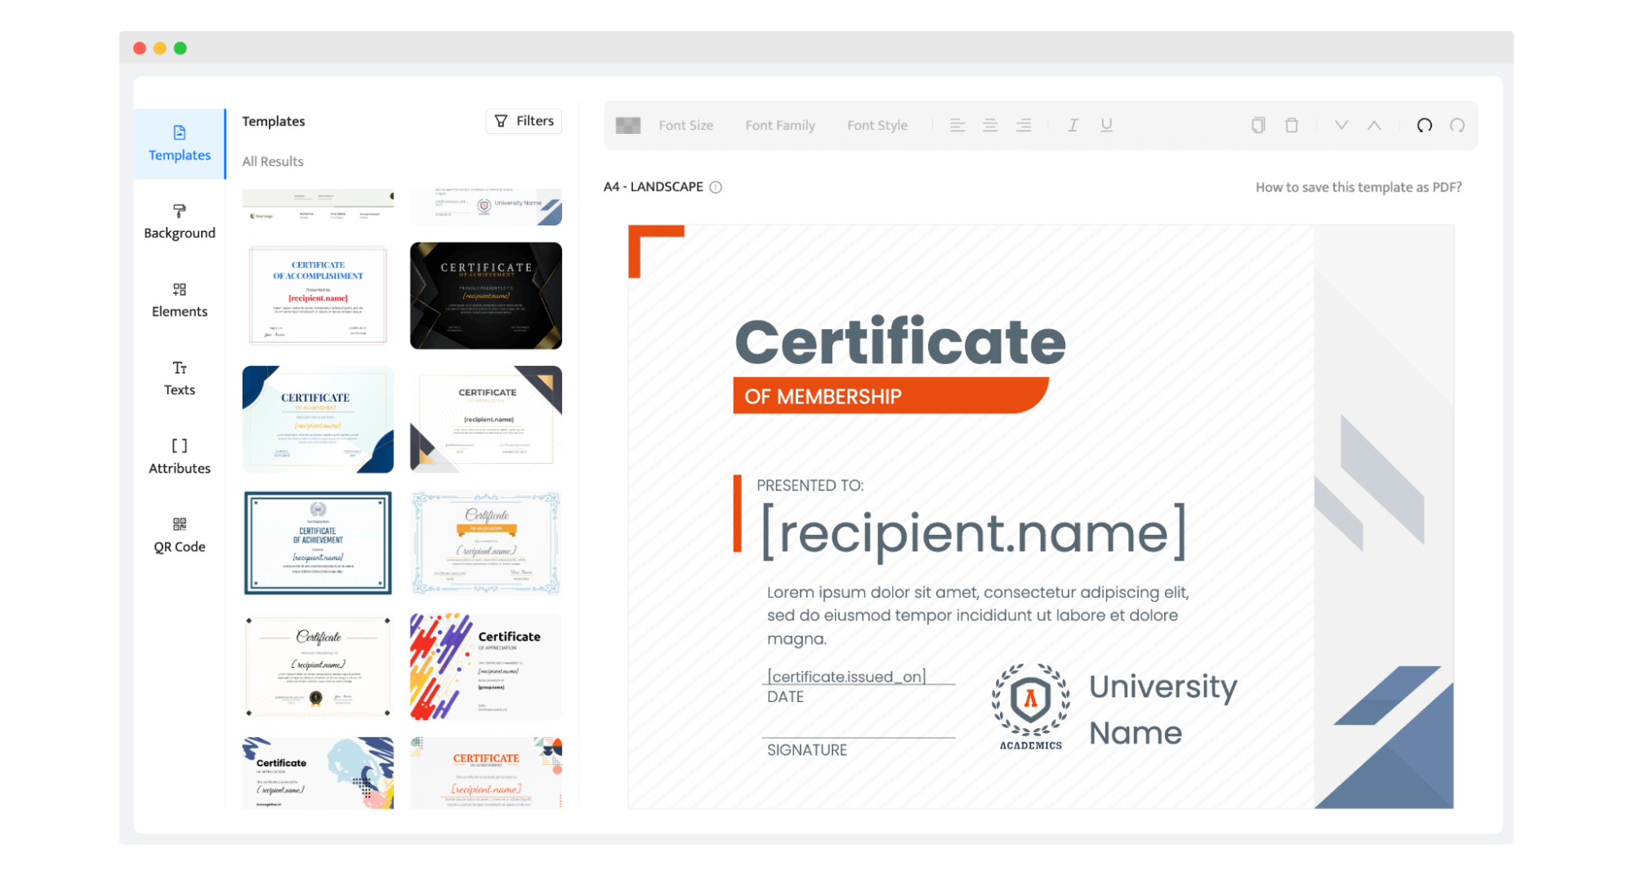Select ornate teal frame certificate template
Viewport: 1633px width, 876px height.
point(485,543)
